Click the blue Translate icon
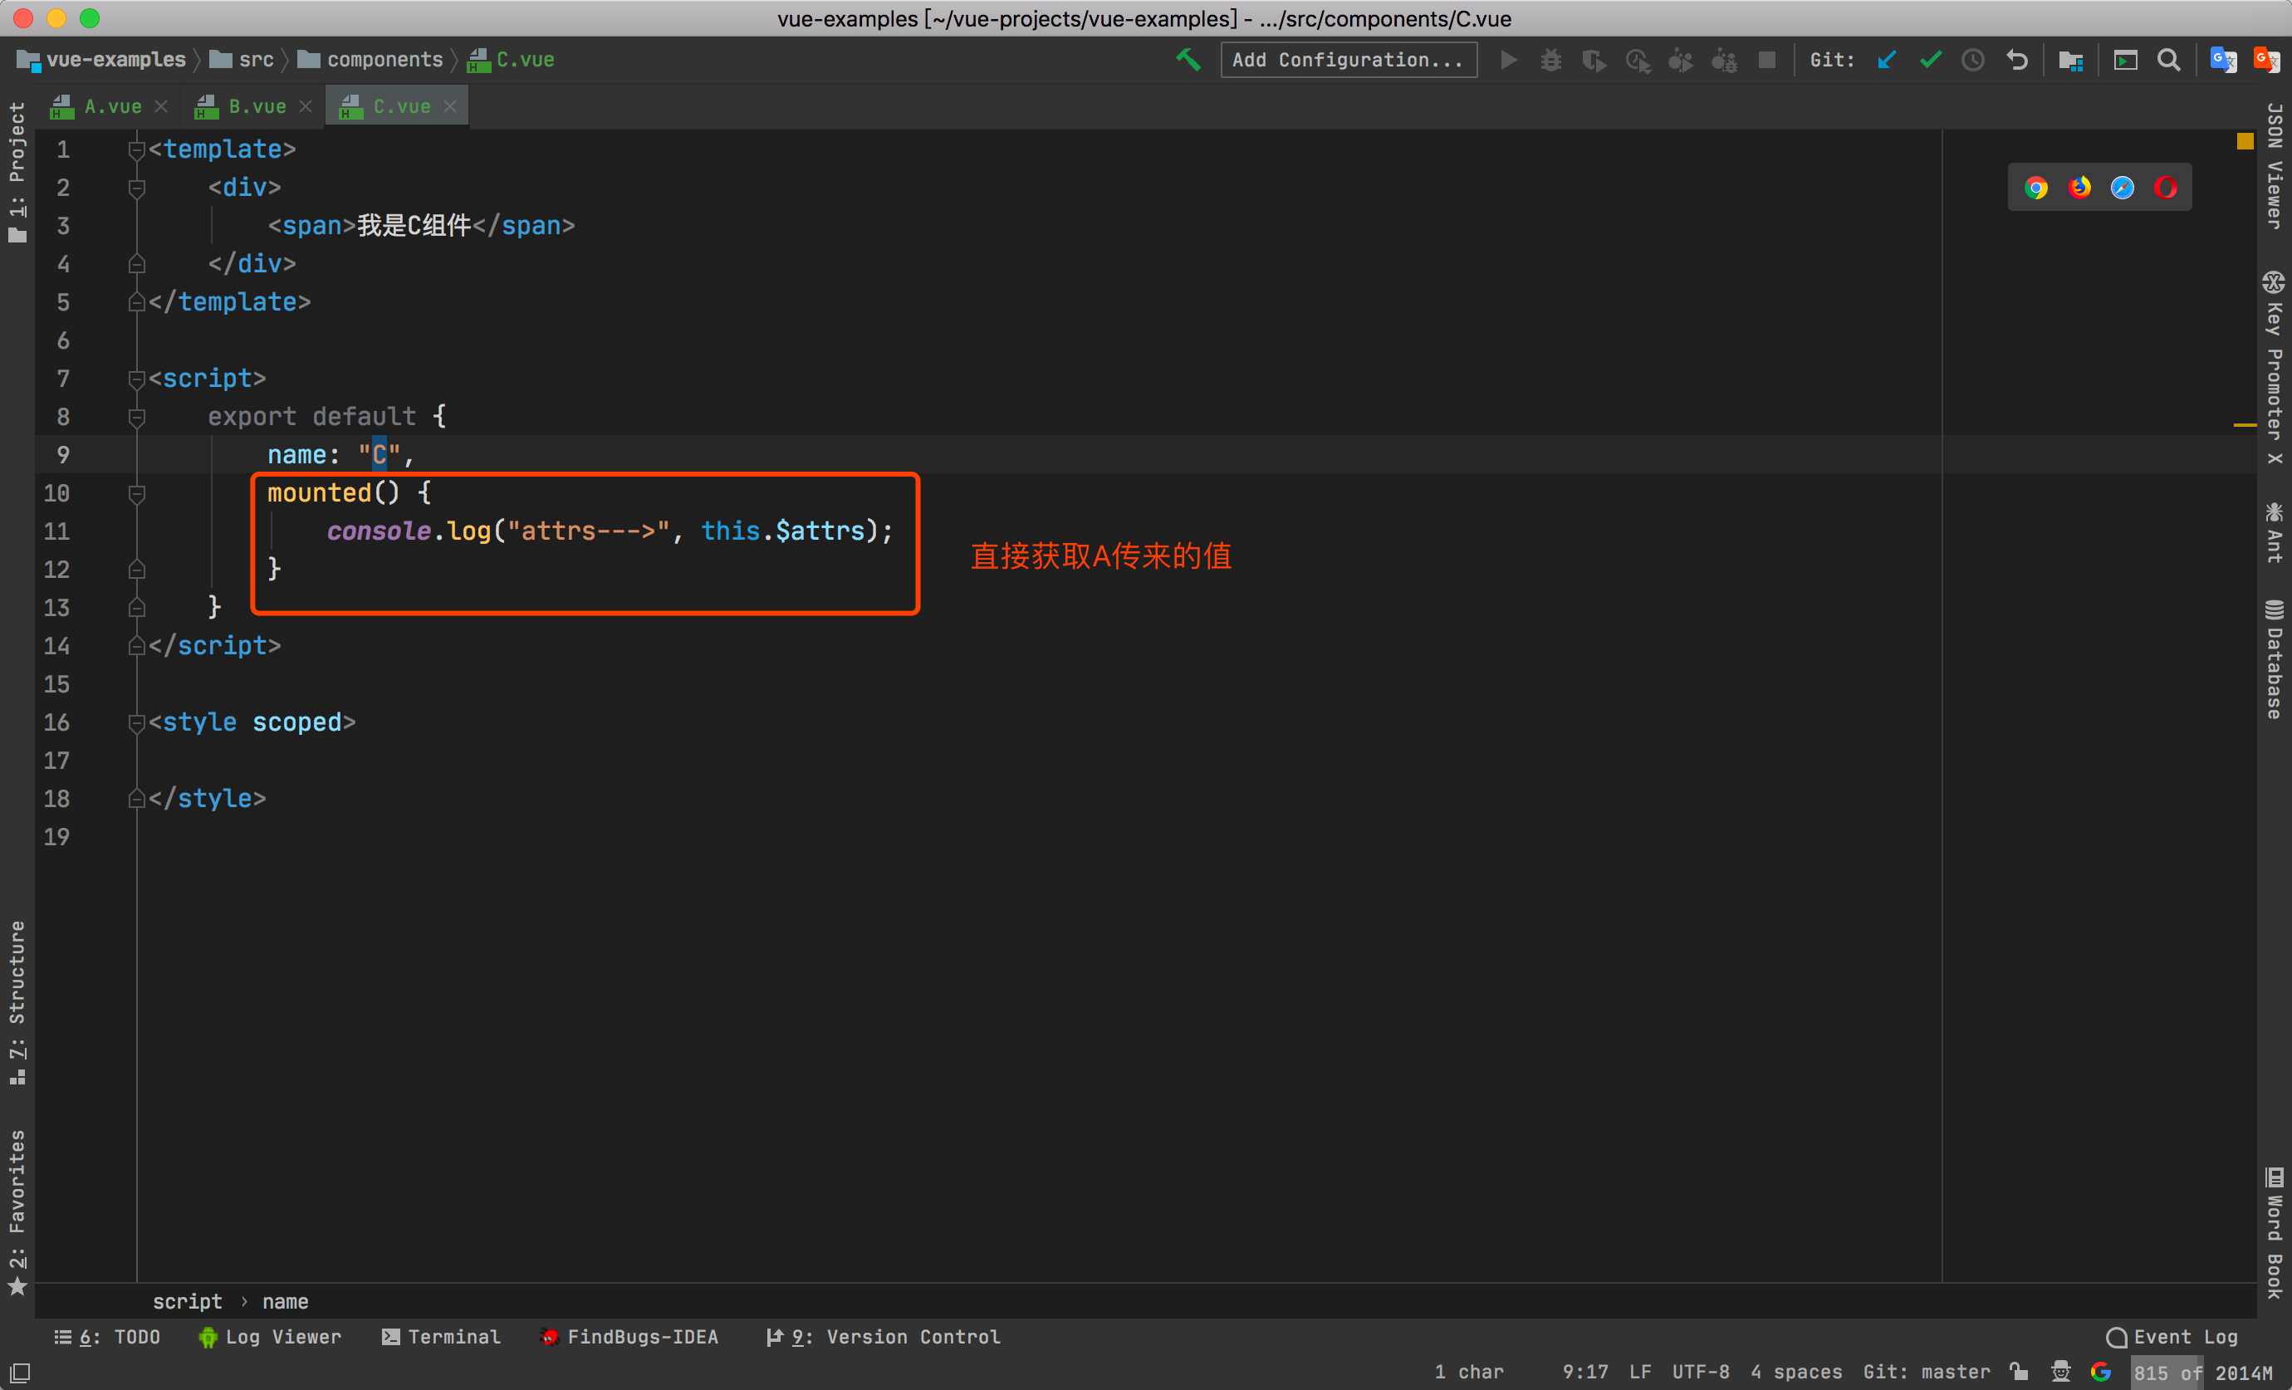Image resolution: width=2292 pixels, height=1390 pixels. [x=2223, y=61]
